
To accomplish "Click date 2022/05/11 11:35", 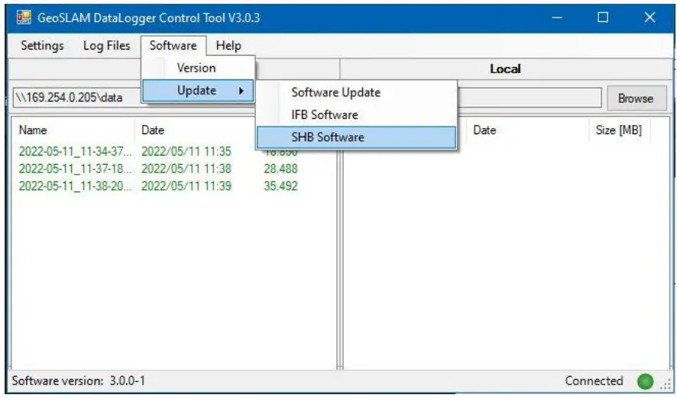I will (186, 152).
